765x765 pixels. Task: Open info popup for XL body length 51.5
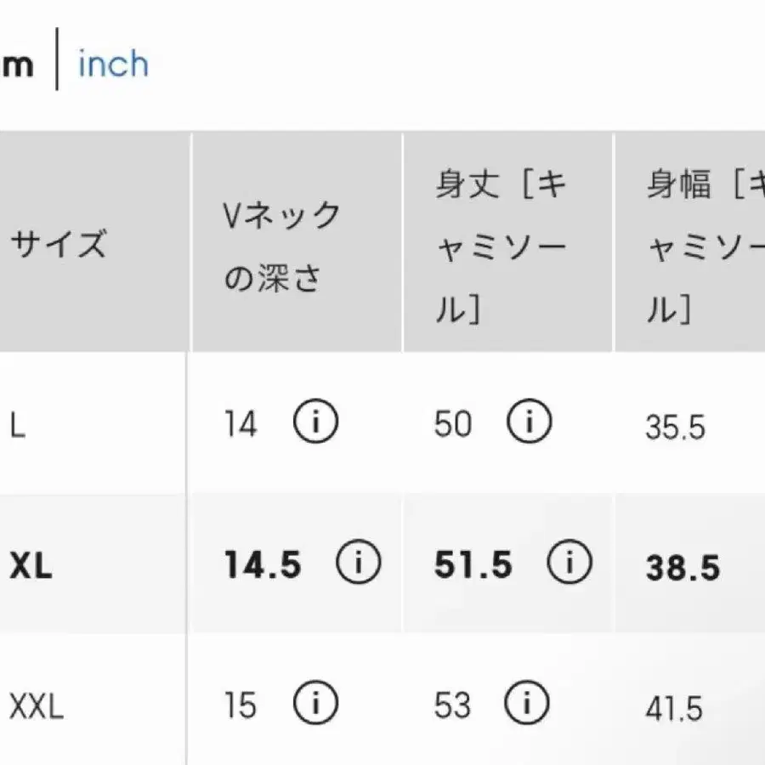coord(568,563)
